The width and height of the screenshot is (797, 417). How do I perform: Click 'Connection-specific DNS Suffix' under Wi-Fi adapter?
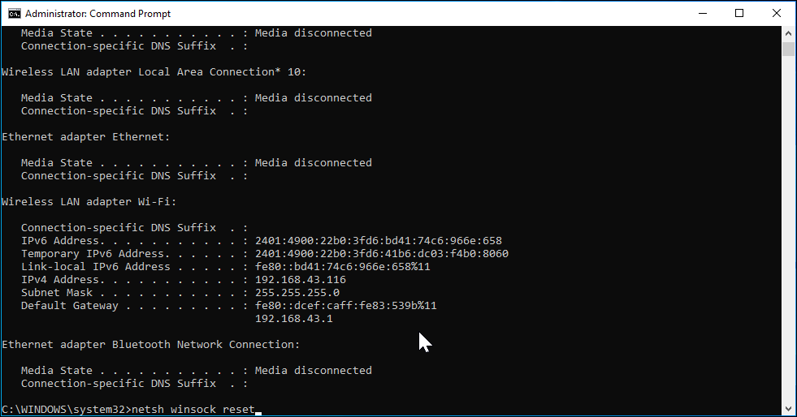[x=119, y=228]
